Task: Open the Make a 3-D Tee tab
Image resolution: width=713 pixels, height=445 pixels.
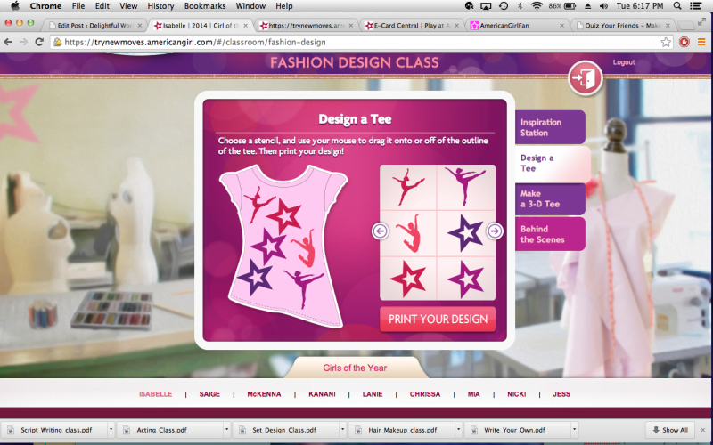Action: pyautogui.click(x=550, y=198)
